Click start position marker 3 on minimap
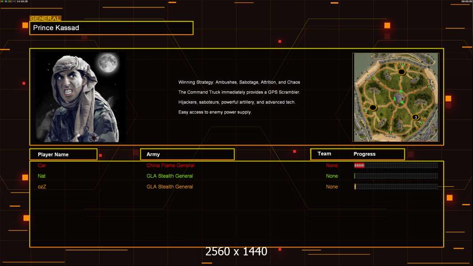This screenshot has height=266, width=473. tap(416, 117)
